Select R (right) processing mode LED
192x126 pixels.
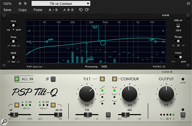coord(170,115)
